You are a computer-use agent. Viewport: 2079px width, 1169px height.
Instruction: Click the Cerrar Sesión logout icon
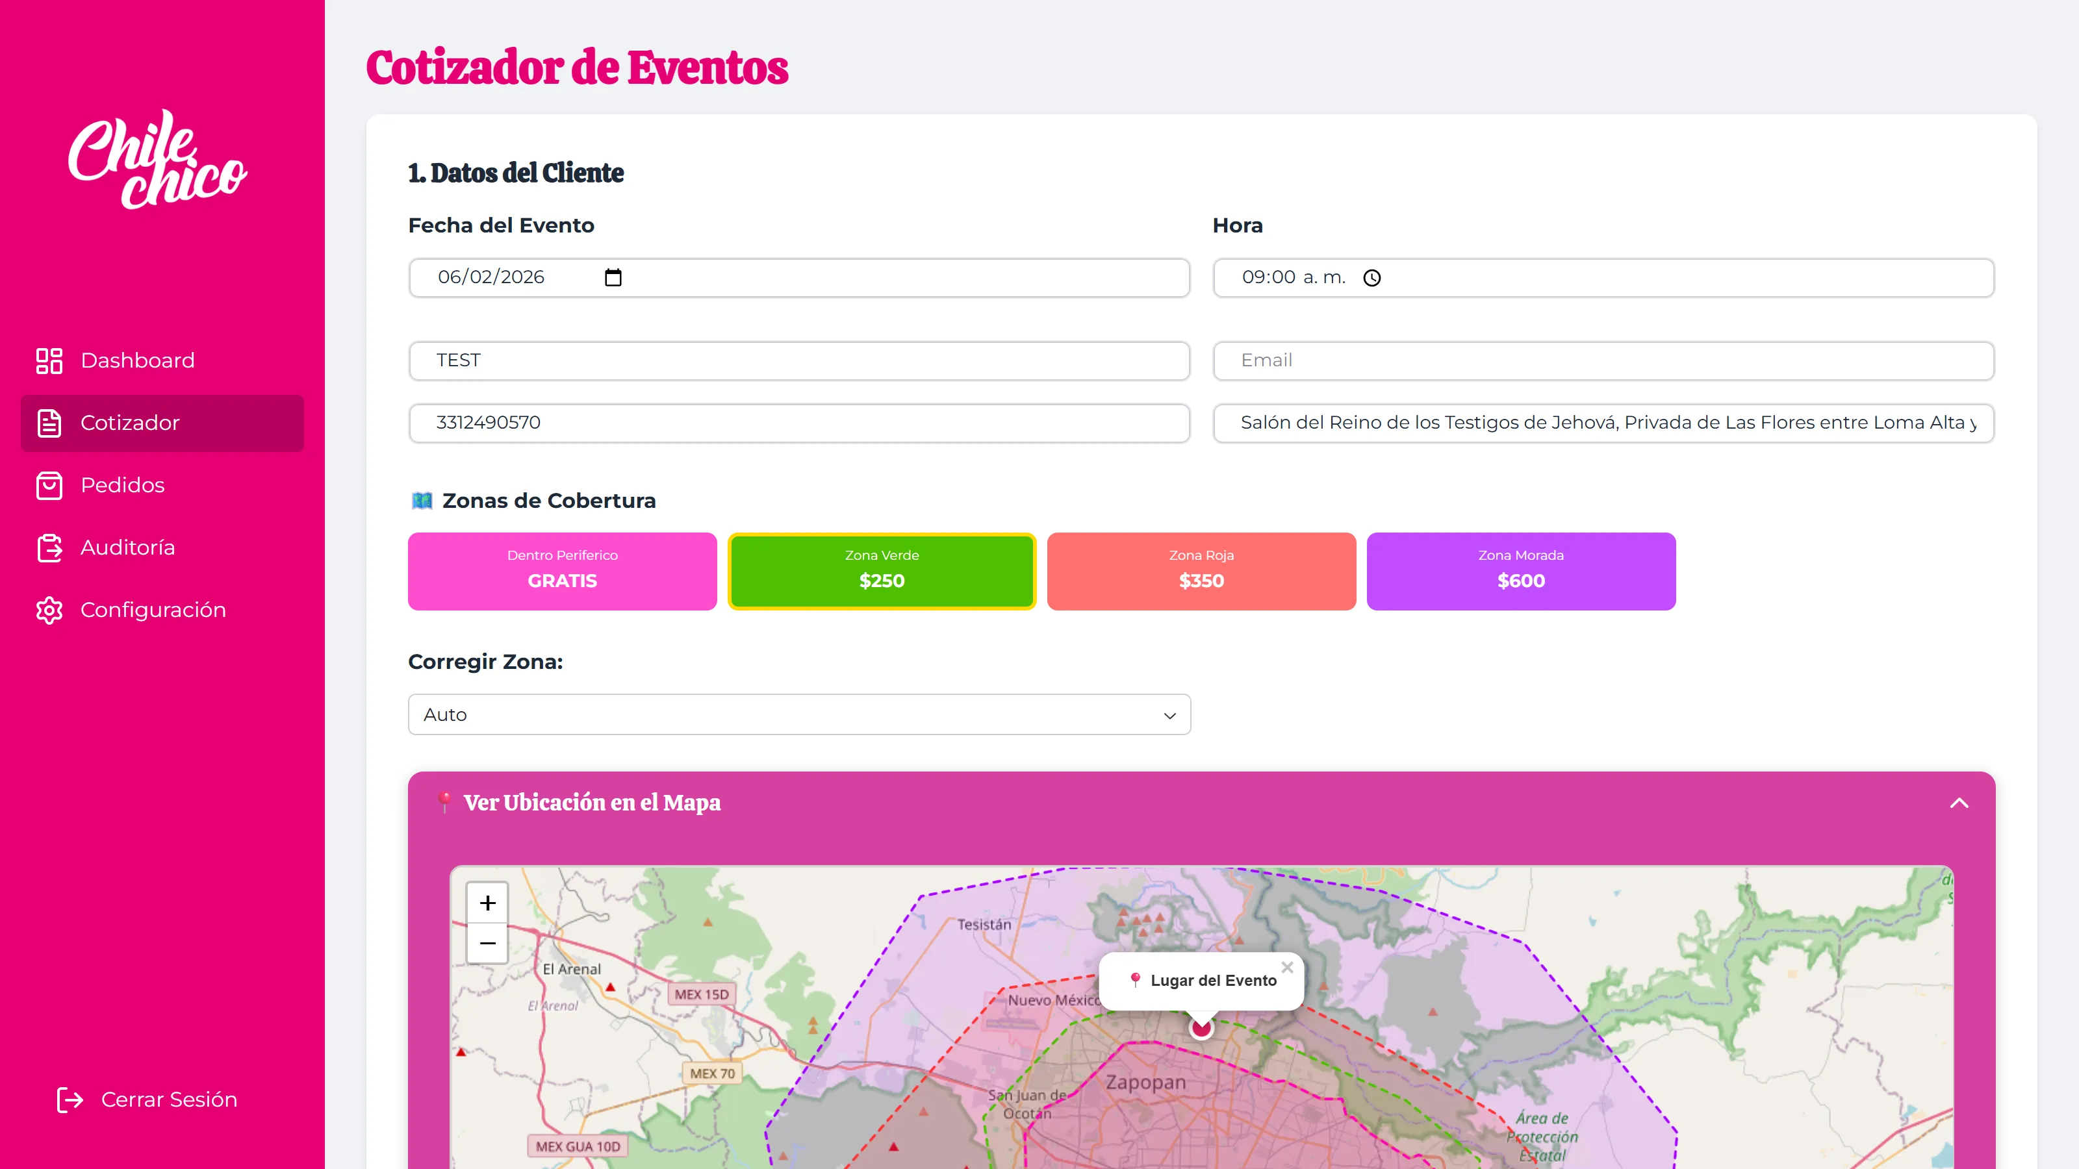pyautogui.click(x=70, y=1099)
